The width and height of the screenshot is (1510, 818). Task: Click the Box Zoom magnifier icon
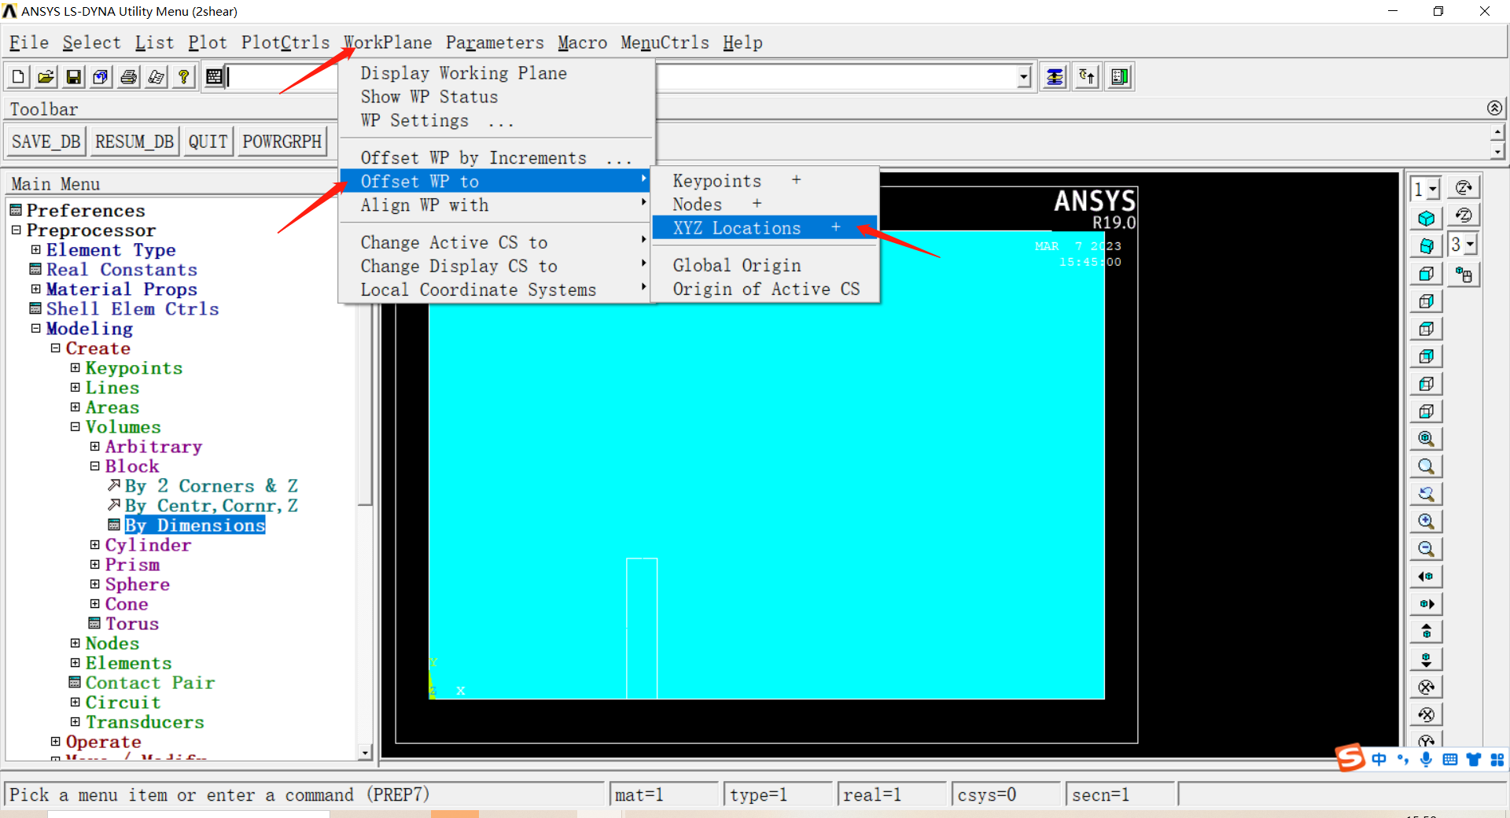pyautogui.click(x=1426, y=466)
